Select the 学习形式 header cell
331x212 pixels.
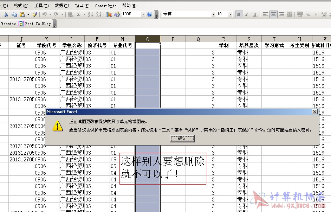pyautogui.click(x=274, y=45)
